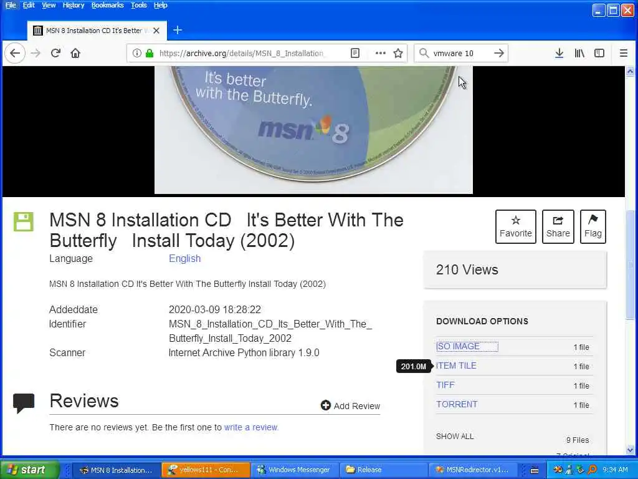Click the English language link
Image resolution: width=638 pixels, height=479 pixels.
[184, 259]
